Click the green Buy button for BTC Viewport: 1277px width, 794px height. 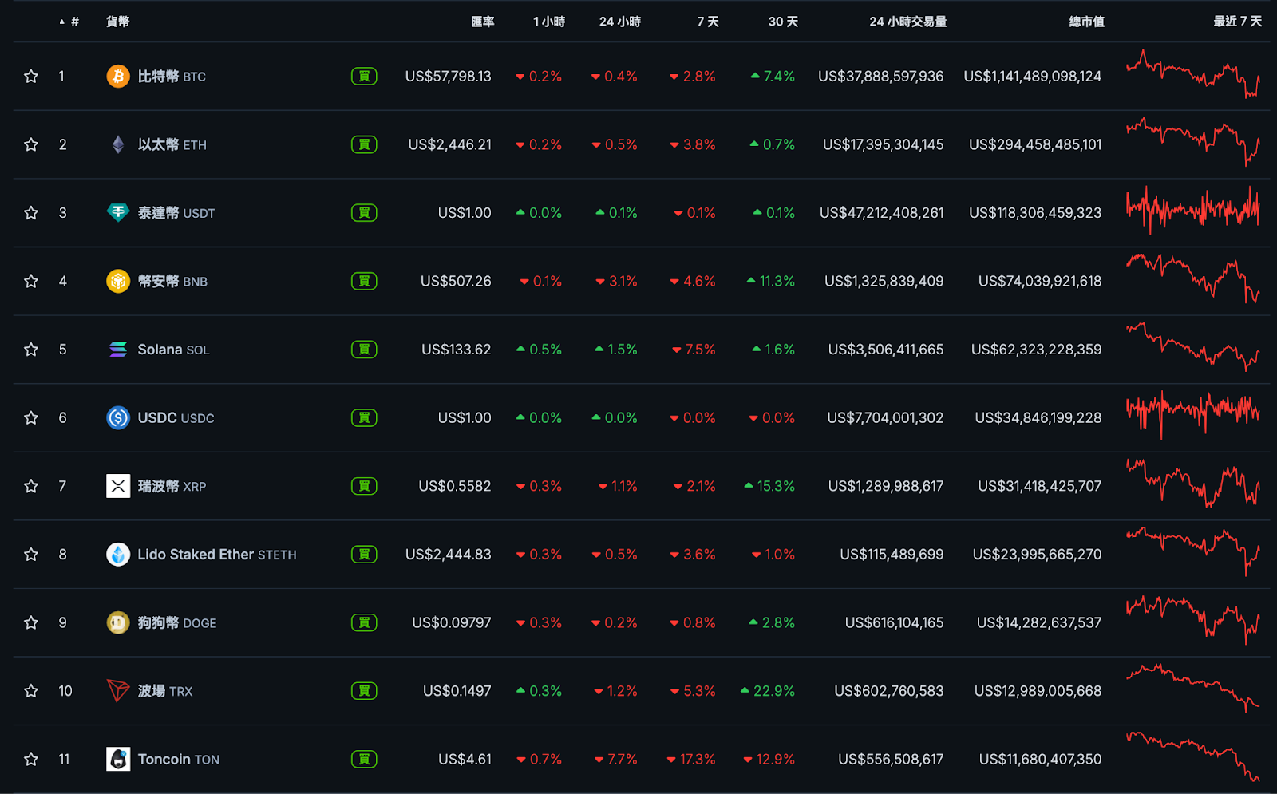[x=364, y=77]
